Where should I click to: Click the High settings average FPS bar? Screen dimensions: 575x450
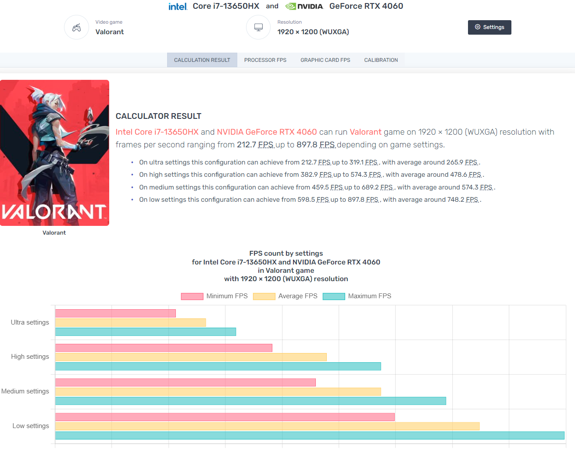[x=191, y=357]
